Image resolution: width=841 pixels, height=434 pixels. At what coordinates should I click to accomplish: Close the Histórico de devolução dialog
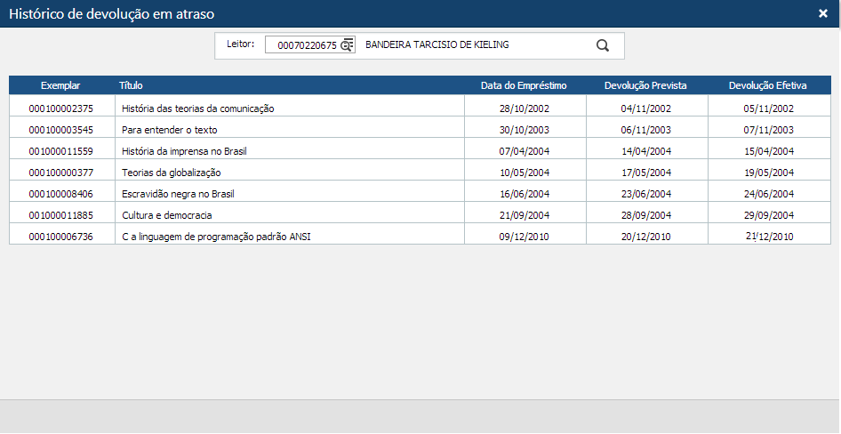pos(823,13)
